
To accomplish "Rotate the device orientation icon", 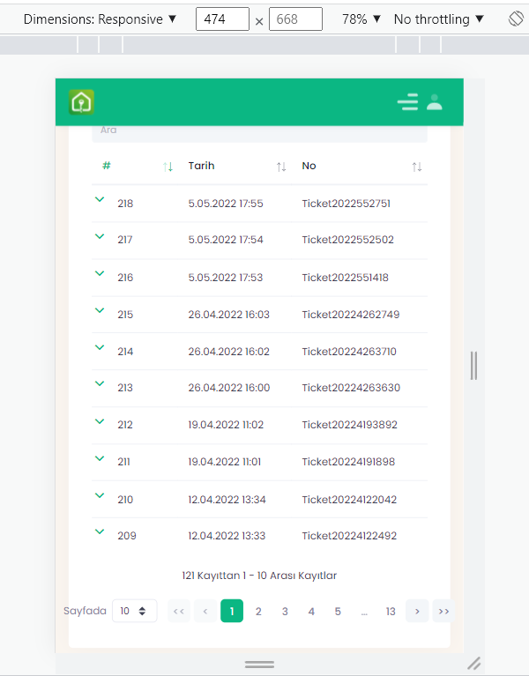I will [x=516, y=19].
